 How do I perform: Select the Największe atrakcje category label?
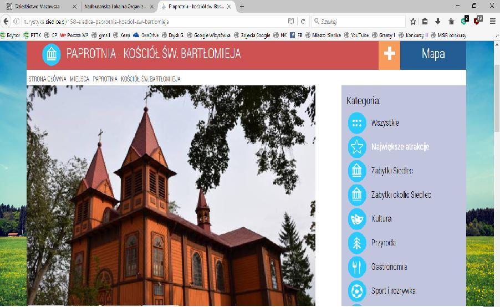point(400,147)
